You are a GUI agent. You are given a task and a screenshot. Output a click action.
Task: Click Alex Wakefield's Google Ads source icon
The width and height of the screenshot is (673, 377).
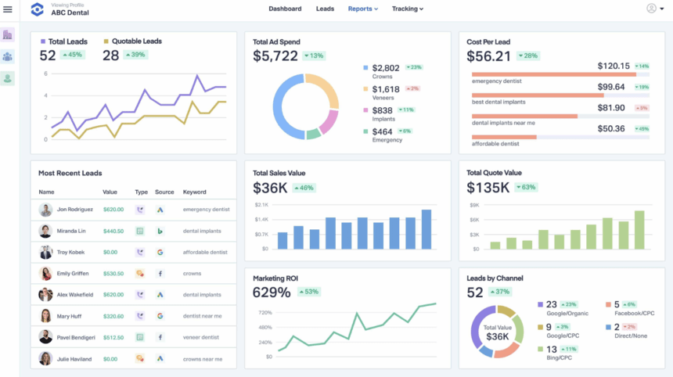(x=160, y=295)
